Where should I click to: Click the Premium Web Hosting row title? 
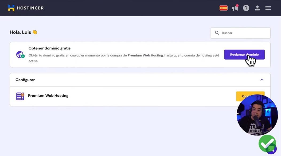click(x=48, y=96)
